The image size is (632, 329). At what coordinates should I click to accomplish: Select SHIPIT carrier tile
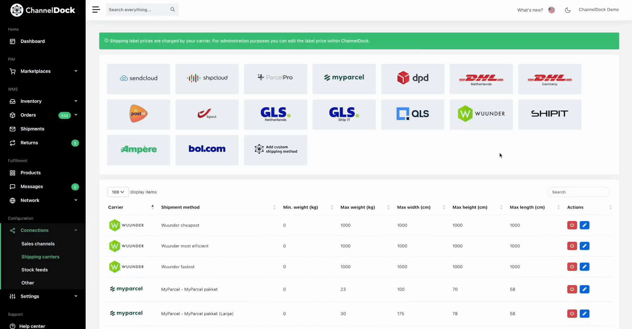550,114
